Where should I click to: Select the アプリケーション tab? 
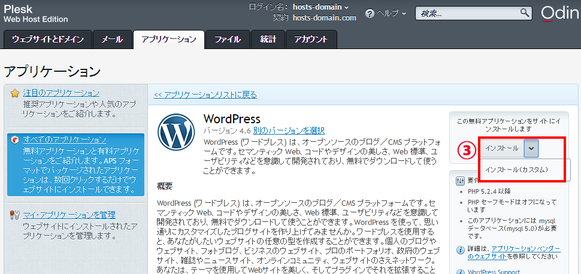tap(168, 39)
